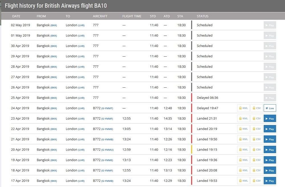Image resolution: width=285 pixels, height=187 pixels.
Task: Open Bangkok (BKK) link in 25 Apr row
Action: pos(47,98)
